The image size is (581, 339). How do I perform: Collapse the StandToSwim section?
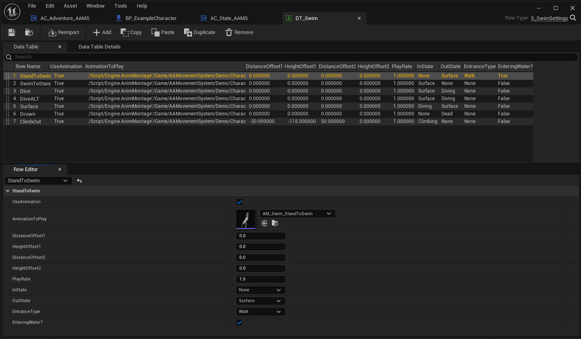(x=8, y=191)
